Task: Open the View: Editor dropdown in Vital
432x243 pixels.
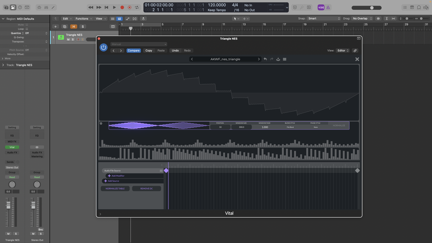Action: click(342, 50)
